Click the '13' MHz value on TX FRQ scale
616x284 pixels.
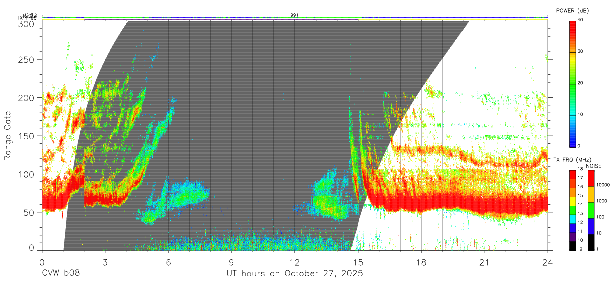[x=581, y=214]
